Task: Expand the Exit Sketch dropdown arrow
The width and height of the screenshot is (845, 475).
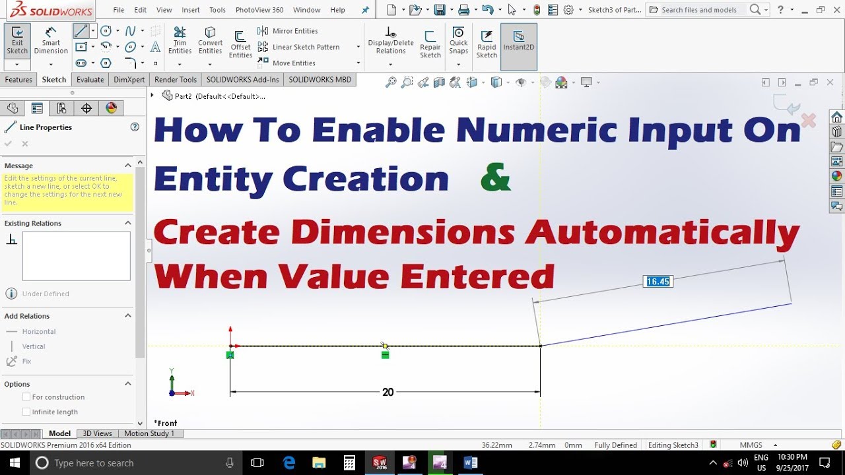Action: click(17, 65)
